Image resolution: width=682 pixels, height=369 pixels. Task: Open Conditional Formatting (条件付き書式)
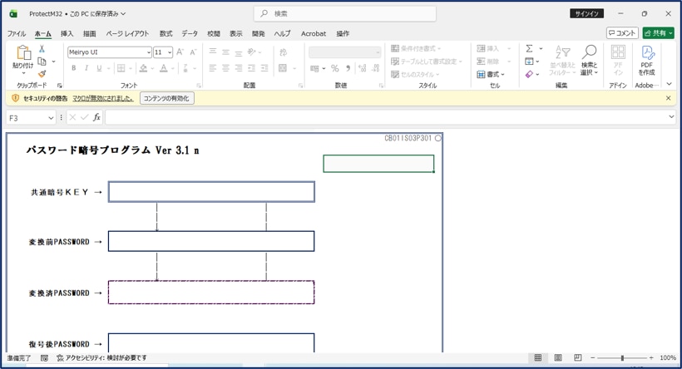[x=416, y=49]
